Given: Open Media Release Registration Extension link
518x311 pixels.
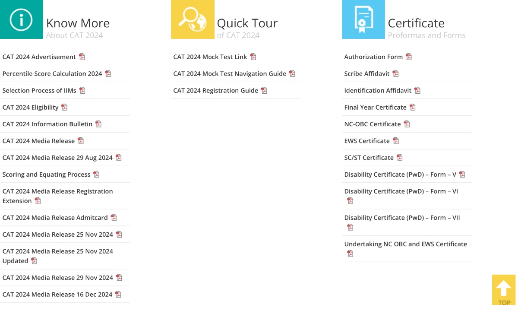Looking at the screenshot, I should point(57,196).
